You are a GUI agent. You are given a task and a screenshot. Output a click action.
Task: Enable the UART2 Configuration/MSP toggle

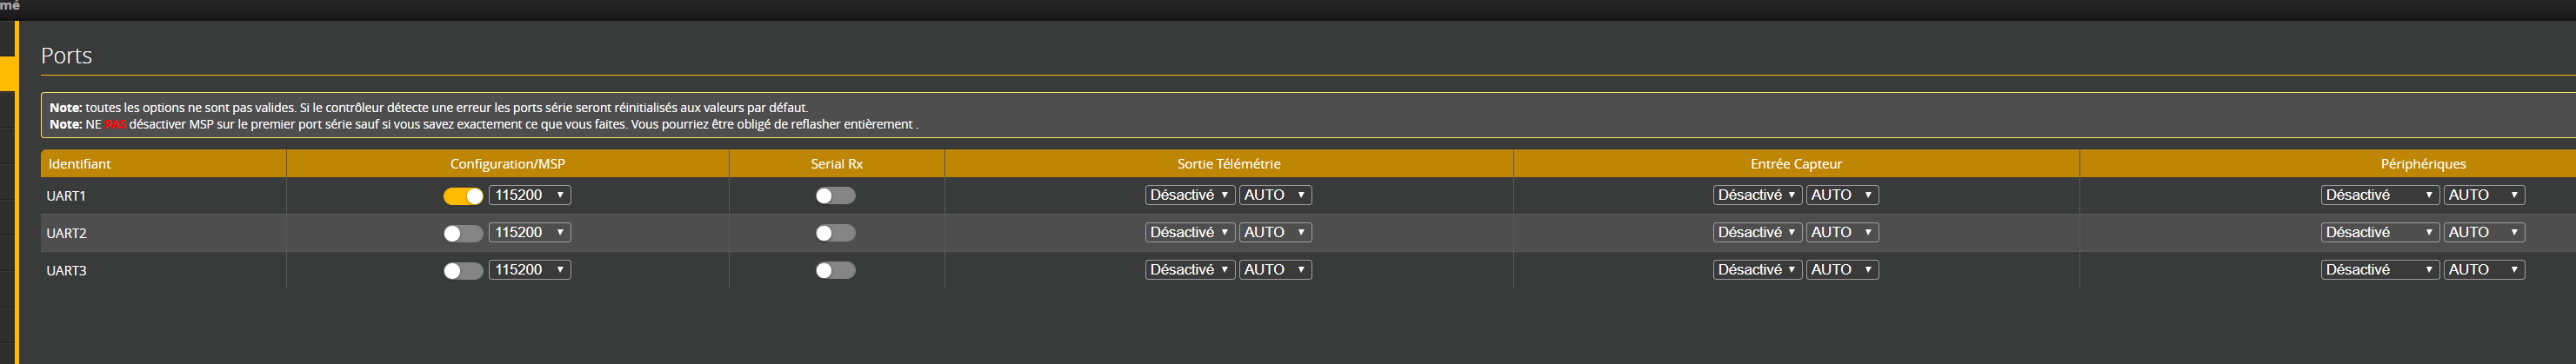[x=463, y=233]
